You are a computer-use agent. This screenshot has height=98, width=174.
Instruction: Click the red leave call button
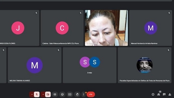pos(91,94)
